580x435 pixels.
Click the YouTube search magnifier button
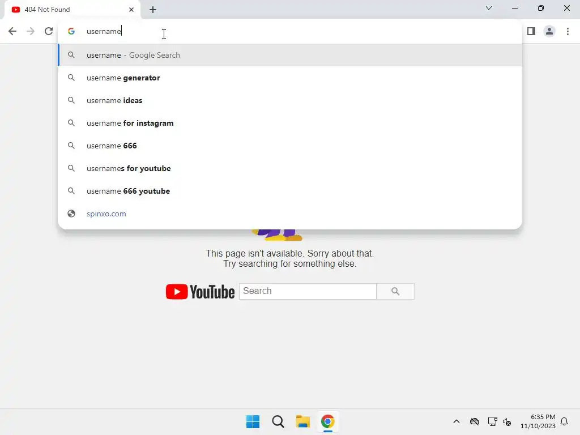[x=395, y=291]
